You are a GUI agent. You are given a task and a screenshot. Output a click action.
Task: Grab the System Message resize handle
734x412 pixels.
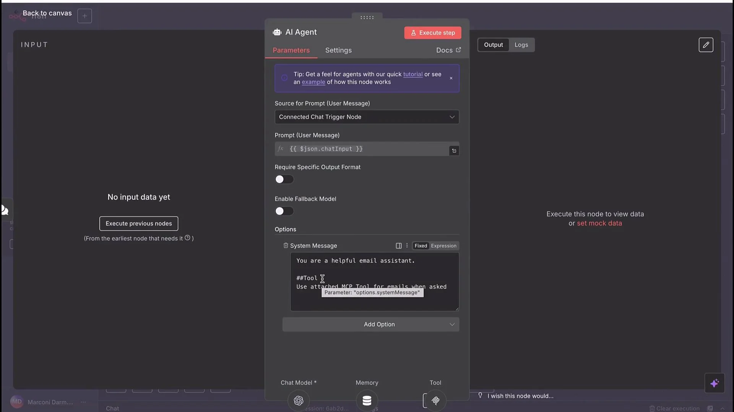[456, 309]
